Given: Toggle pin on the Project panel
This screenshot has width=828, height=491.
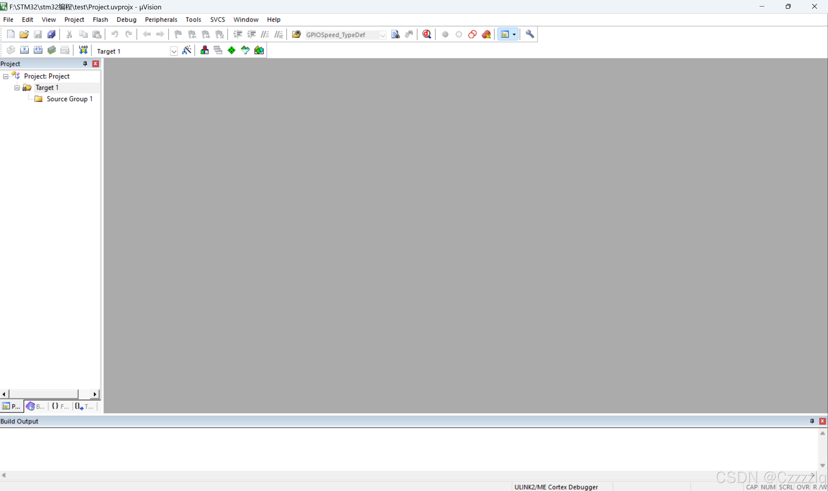Looking at the screenshot, I should (85, 64).
